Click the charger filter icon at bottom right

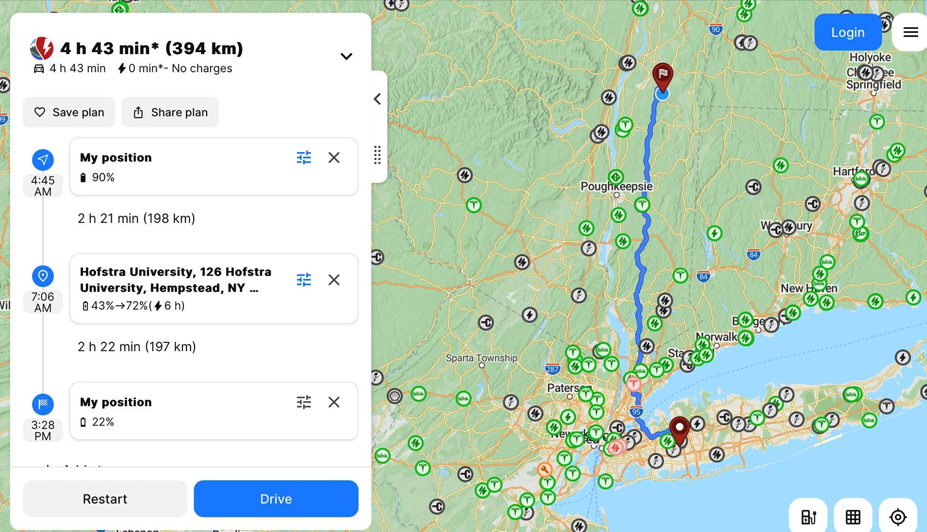[808, 516]
